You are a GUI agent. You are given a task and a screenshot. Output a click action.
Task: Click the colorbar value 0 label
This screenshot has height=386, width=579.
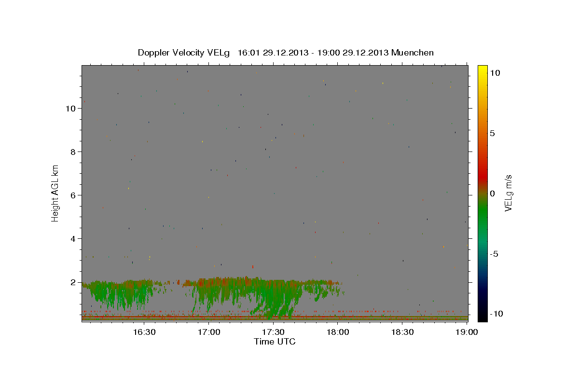click(492, 193)
